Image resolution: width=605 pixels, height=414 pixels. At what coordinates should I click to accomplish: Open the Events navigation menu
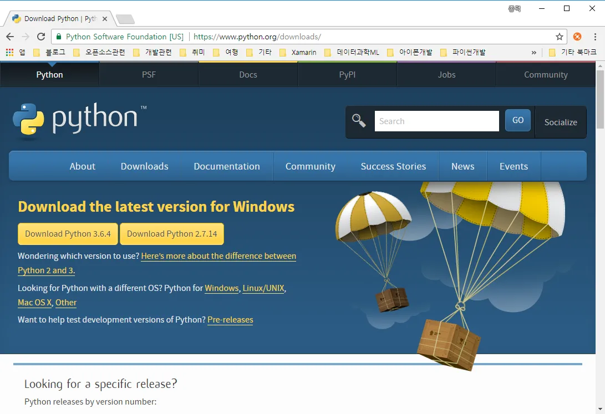[514, 166]
